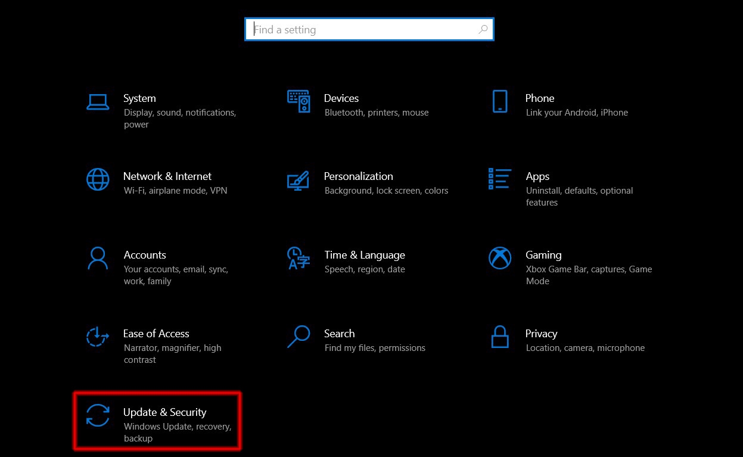The height and width of the screenshot is (457, 743).
Task: Focus the Find a setting search field
Action: pos(369,29)
